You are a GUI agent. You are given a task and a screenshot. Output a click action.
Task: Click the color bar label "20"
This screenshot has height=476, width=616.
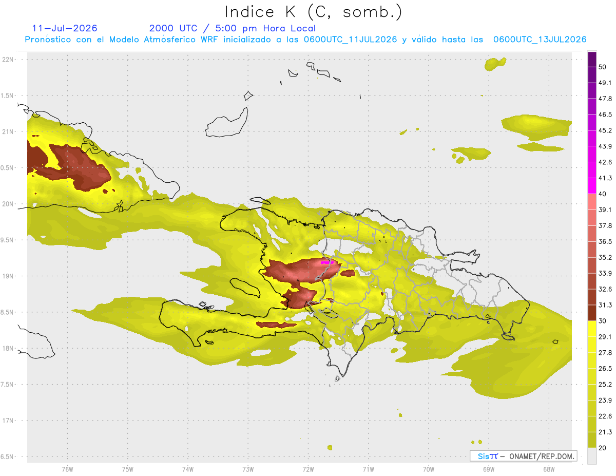coord(603,448)
